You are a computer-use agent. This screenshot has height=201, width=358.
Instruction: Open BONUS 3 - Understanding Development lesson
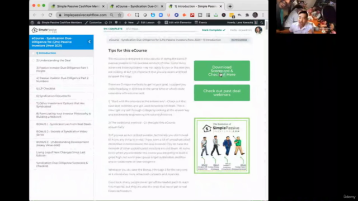pos(62,143)
